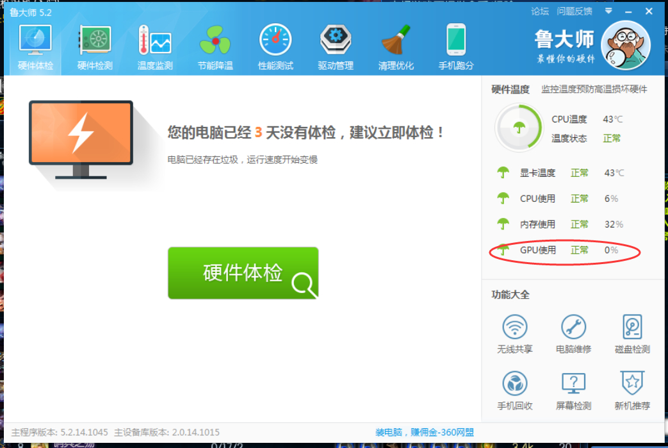Click 主程序版本: 5.2.14.1045 text
Image resolution: width=668 pixels, height=448 pixels.
[x=60, y=432]
